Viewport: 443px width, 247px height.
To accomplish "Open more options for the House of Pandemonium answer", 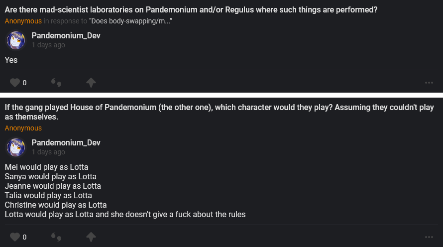I will pos(429,237).
